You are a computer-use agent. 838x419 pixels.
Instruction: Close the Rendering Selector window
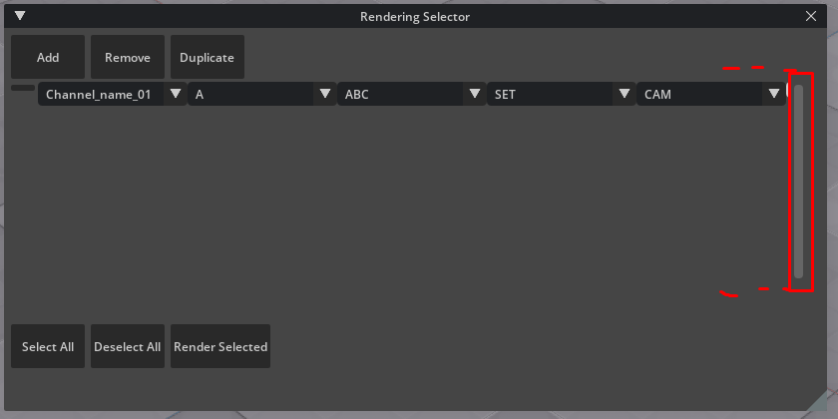point(810,16)
